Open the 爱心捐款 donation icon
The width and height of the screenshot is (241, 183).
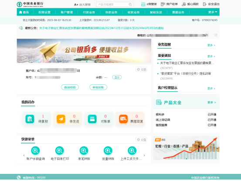183,4
